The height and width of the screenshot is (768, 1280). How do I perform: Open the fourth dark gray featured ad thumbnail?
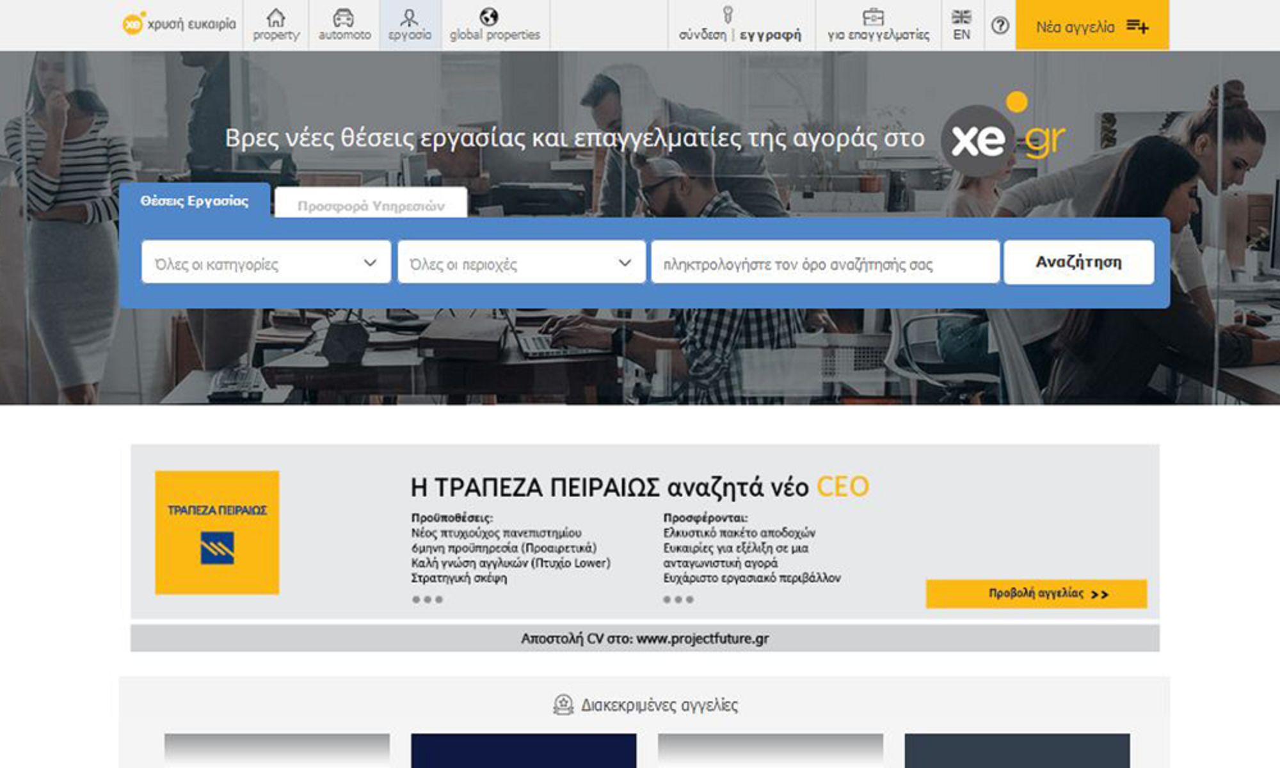[x=1017, y=751]
